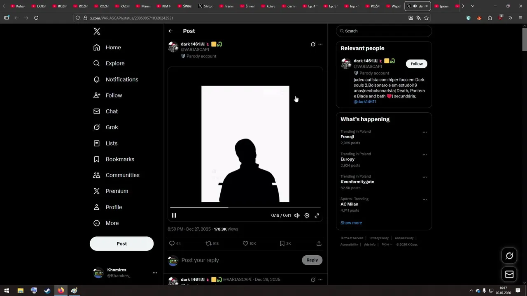The width and height of the screenshot is (527, 296).
Task: Expand the footer More menu
Action: [386, 244]
